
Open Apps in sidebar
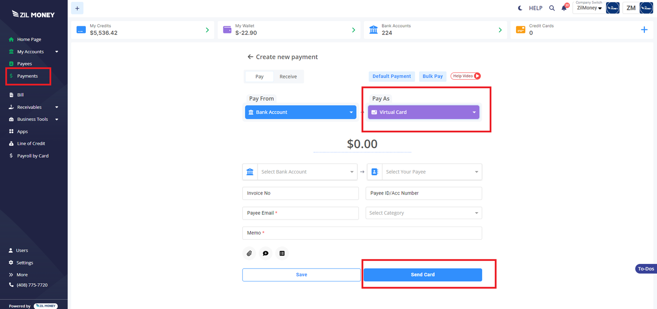(x=22, y=131)
